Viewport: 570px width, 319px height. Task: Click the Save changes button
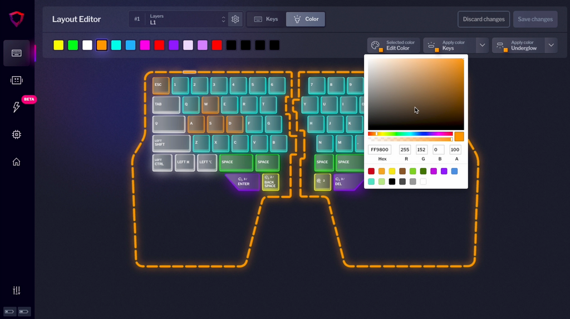coord(535,19)
